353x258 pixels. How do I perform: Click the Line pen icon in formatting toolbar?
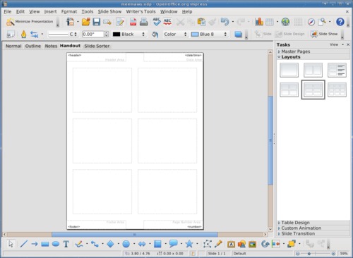tap(23, 35)
